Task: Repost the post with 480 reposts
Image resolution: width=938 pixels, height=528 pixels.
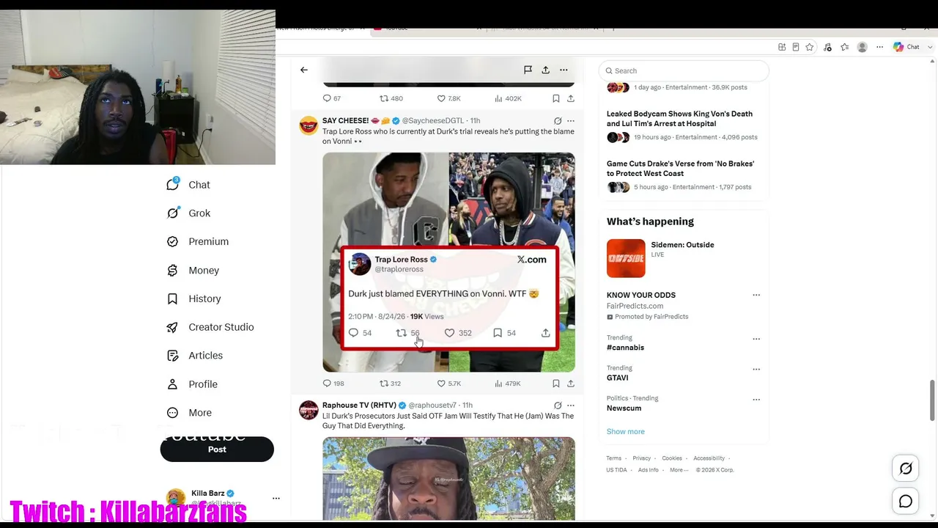Action: tap(391, 98)
